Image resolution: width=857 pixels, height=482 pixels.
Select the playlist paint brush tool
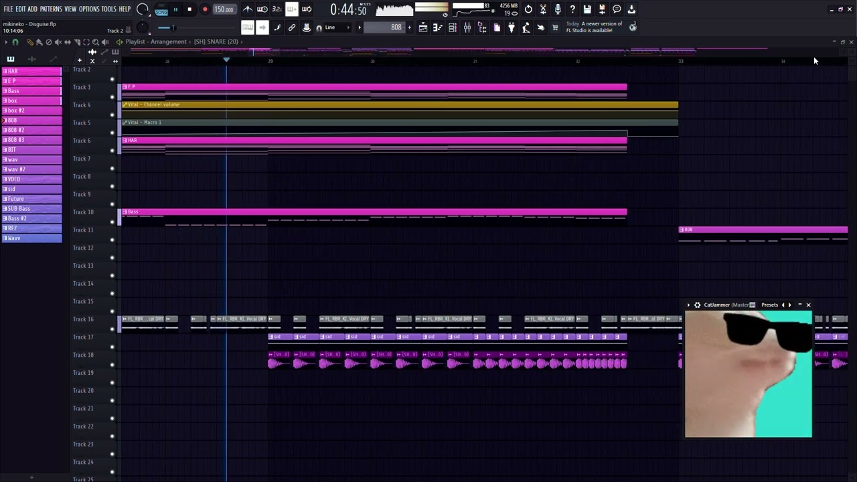[39, 42]
